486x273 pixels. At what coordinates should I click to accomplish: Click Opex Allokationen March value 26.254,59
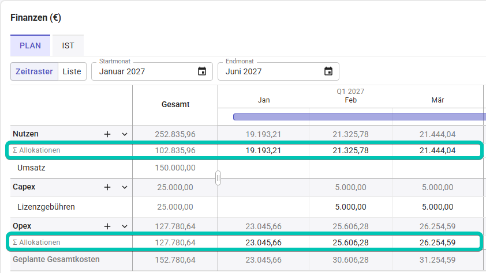point(438,242)
